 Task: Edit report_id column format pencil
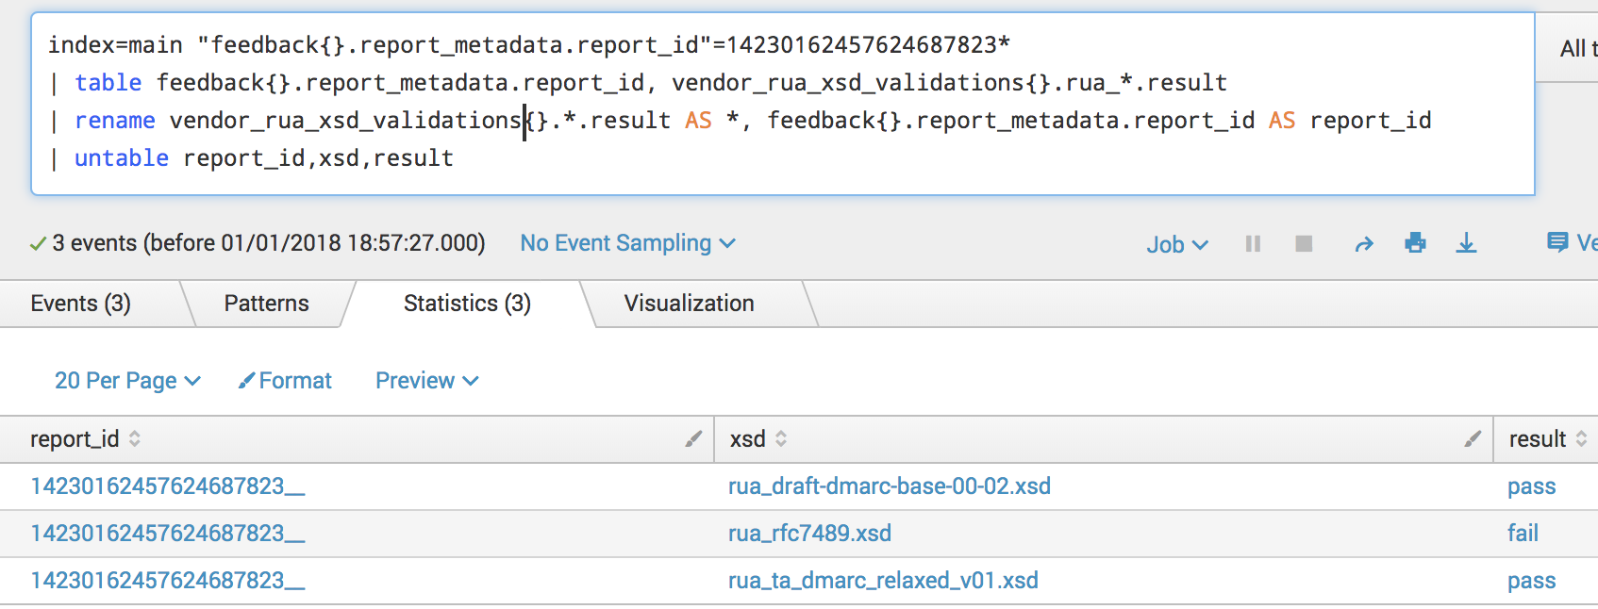pos(693,438)
